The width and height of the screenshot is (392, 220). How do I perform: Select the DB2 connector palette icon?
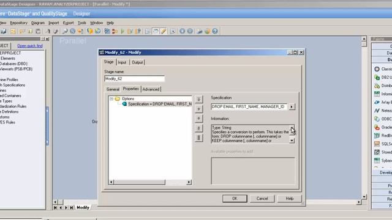(x=377, y=78)
